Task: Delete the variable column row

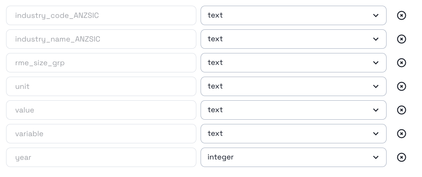Action: (402, 134)
